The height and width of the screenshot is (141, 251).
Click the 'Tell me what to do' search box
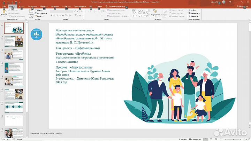click(x=116, y=6)
